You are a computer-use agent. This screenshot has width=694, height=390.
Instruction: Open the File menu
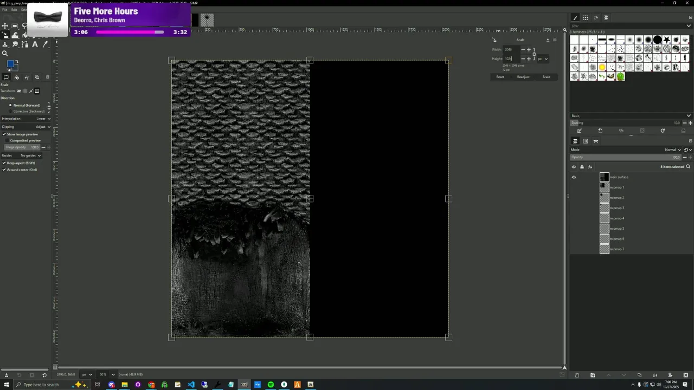(x=4, y=10)
